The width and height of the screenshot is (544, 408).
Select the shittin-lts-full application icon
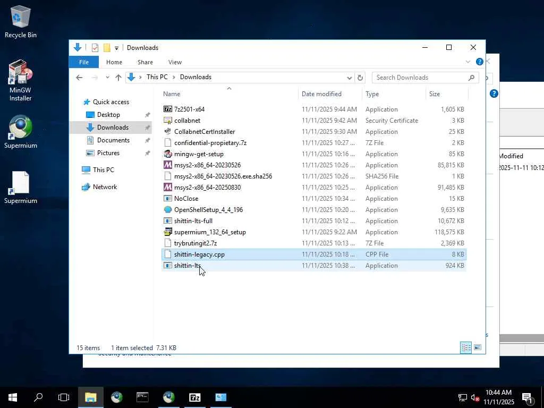(x=167, y=220)
